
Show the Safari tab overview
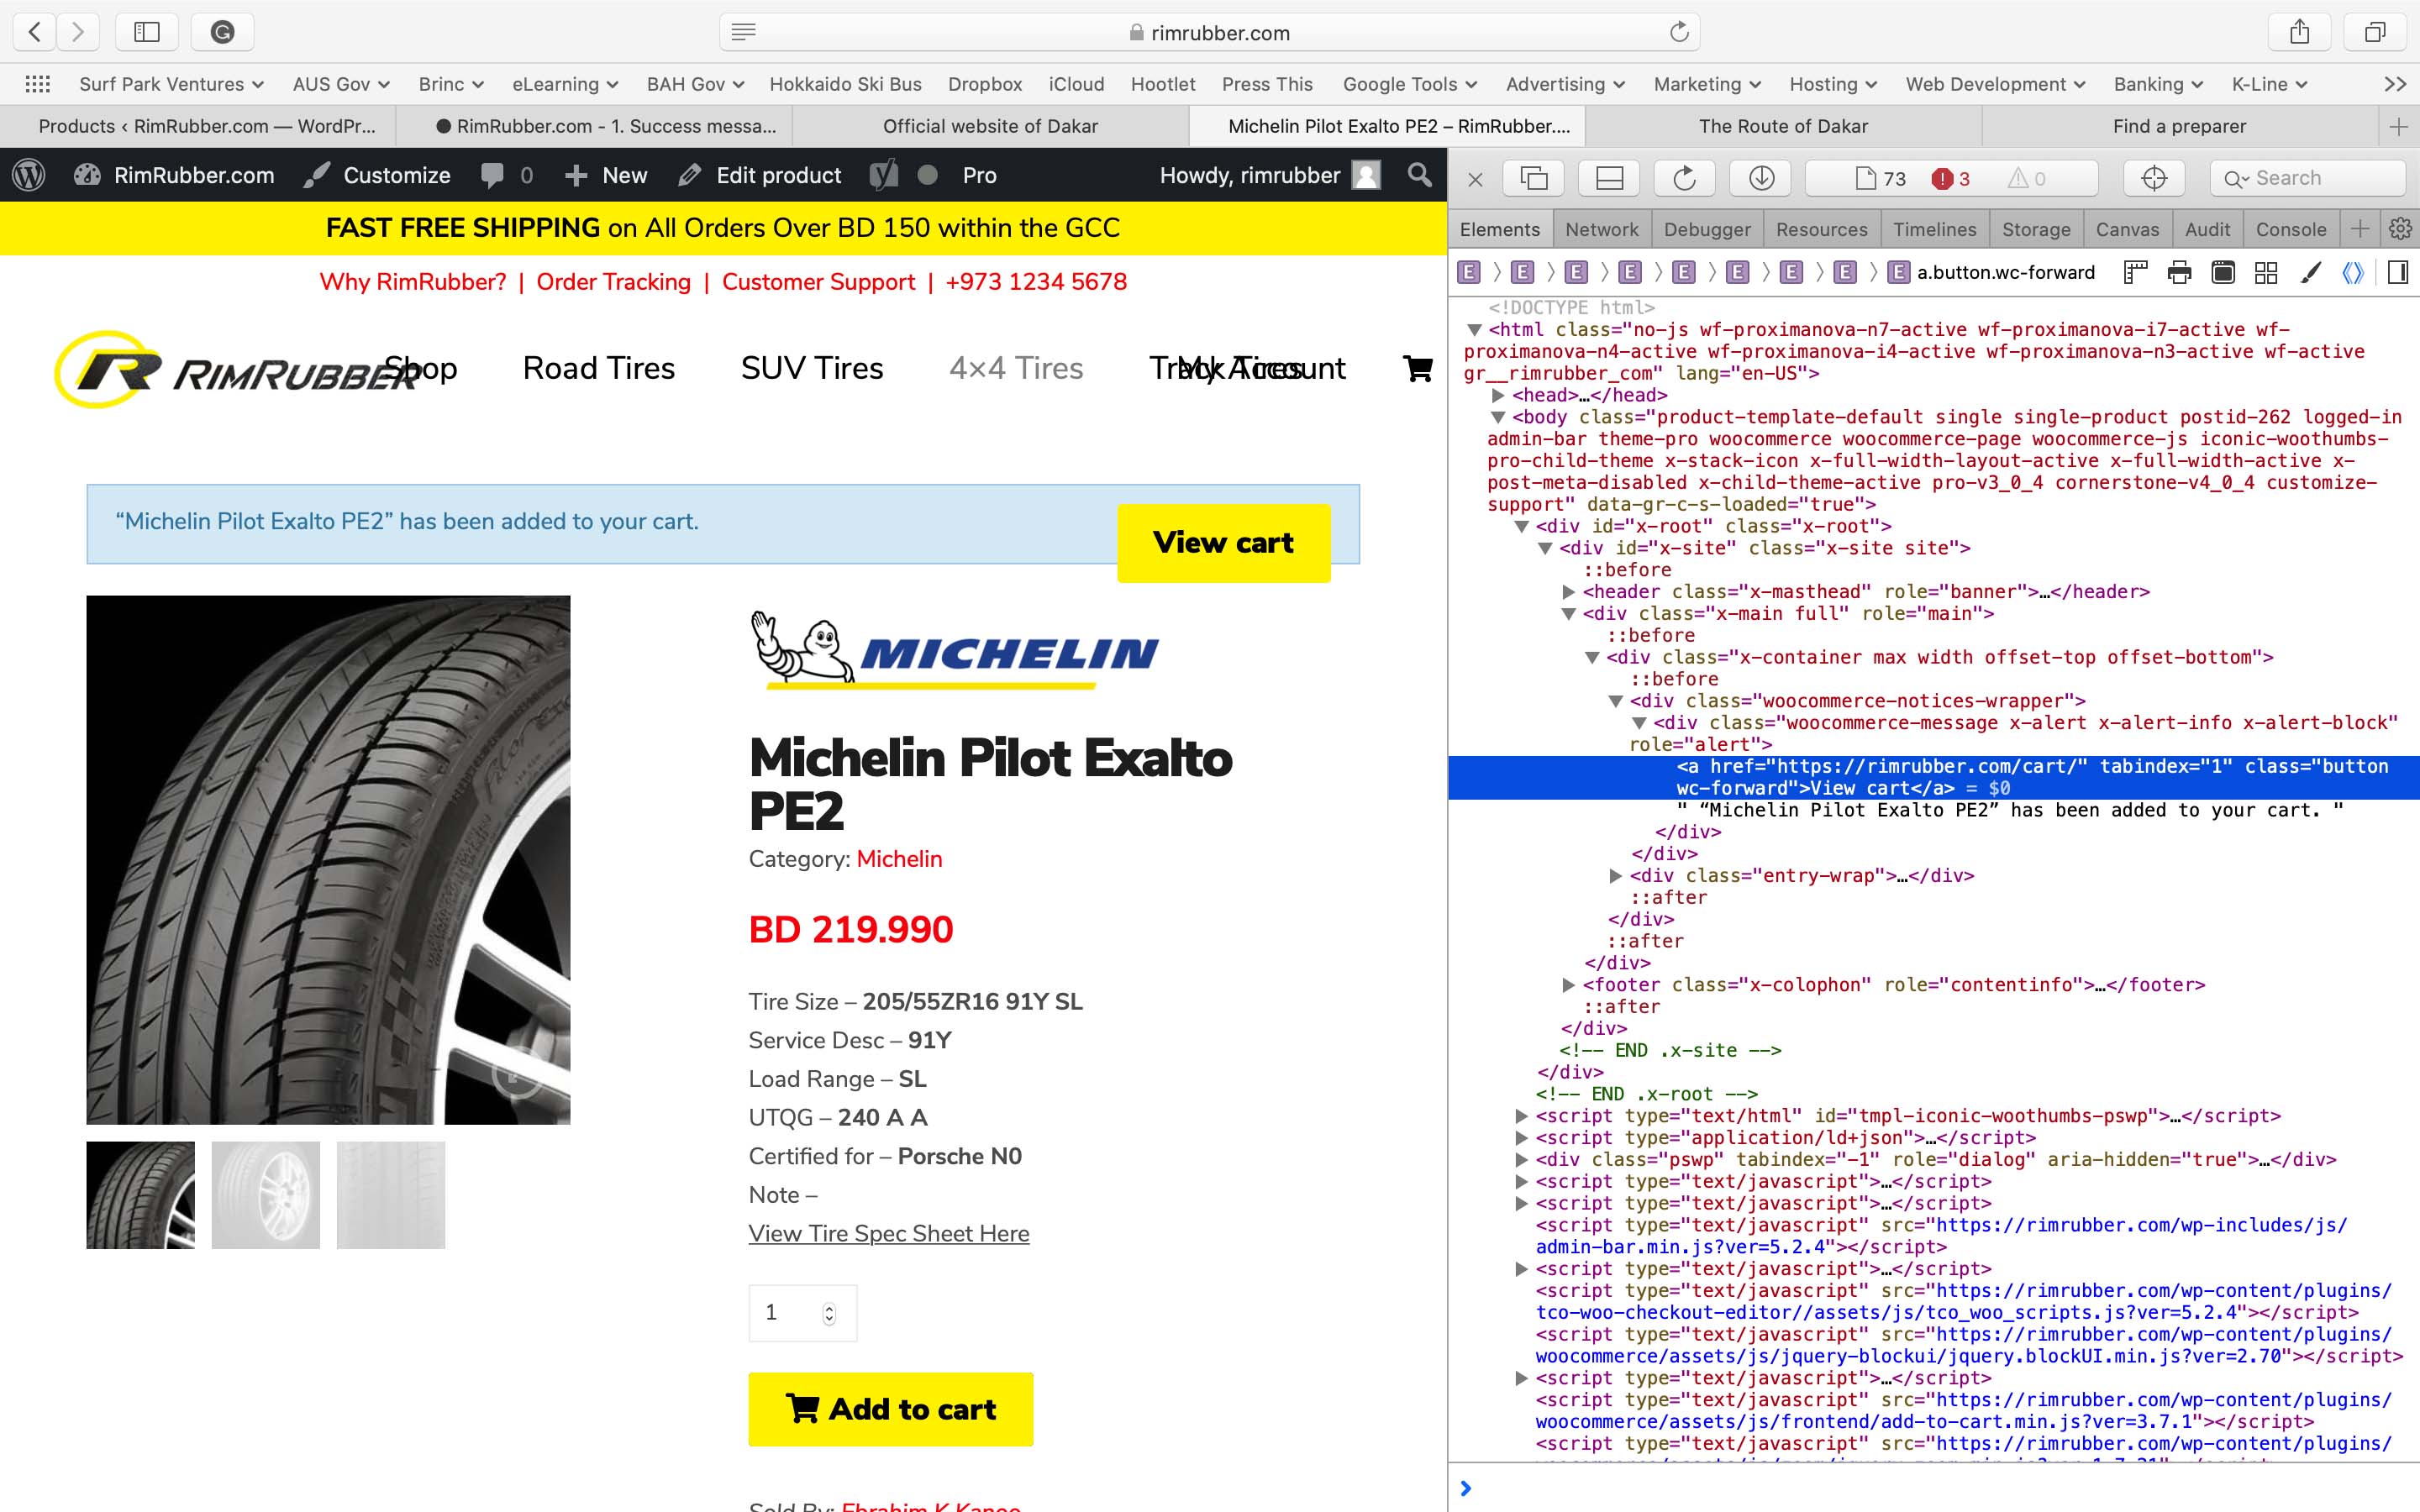[x=2375, y=32]
